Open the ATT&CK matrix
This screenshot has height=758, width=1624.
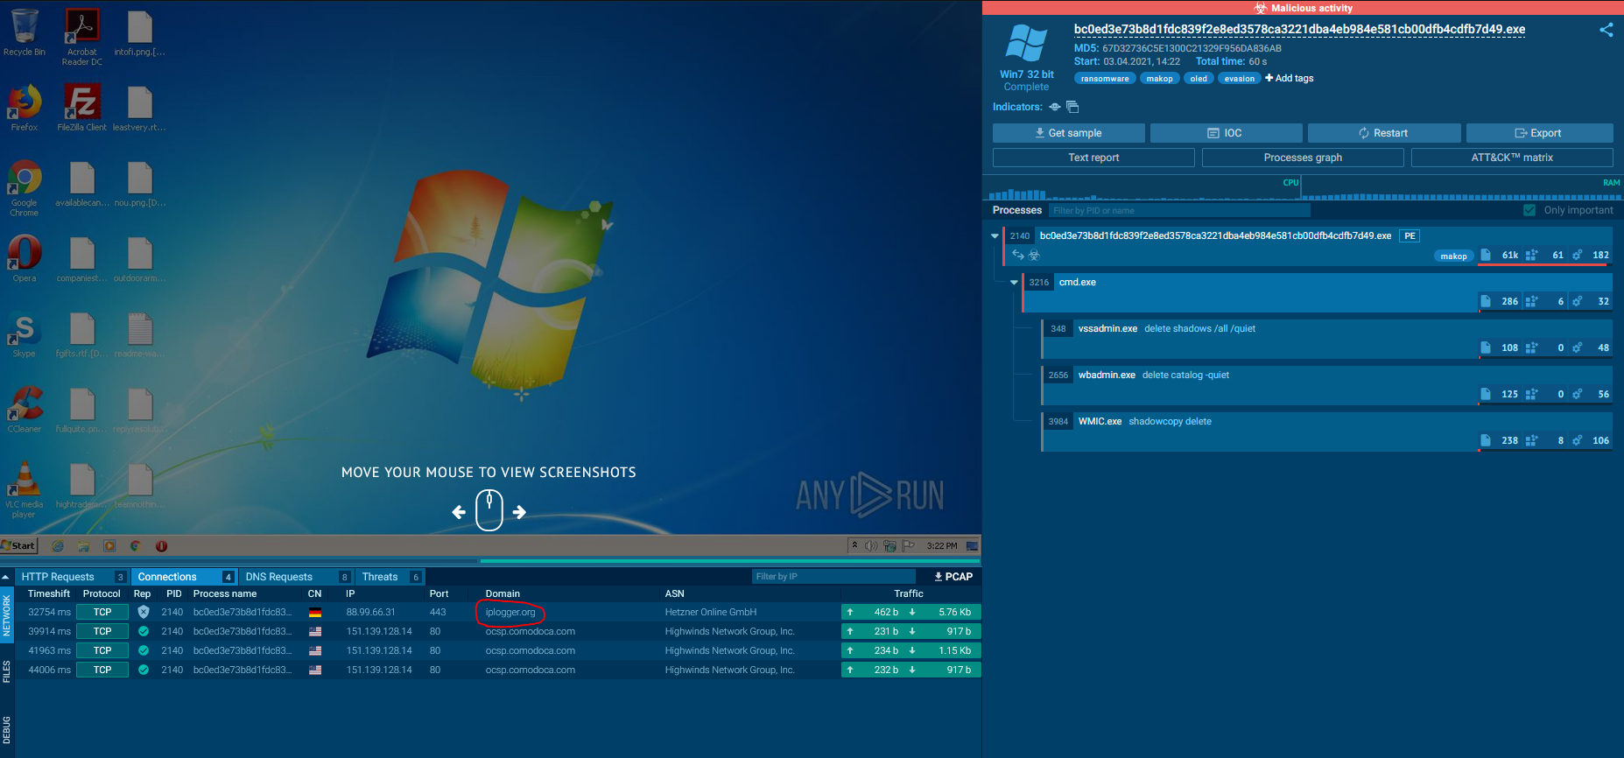[x=1512, y=158]
